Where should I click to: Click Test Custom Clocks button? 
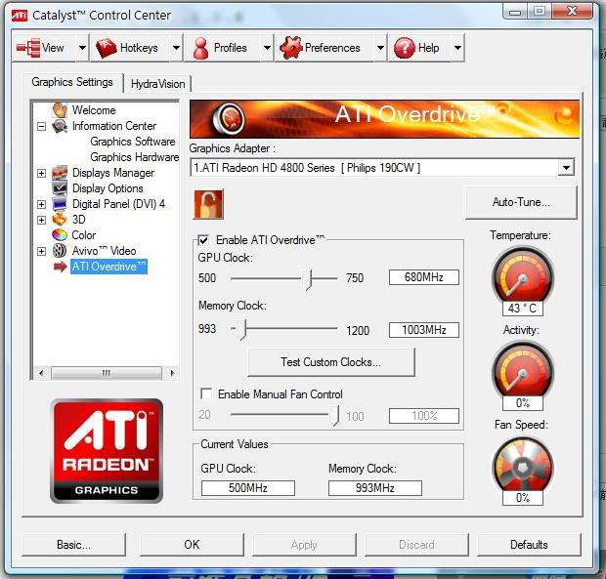point(330,362)
